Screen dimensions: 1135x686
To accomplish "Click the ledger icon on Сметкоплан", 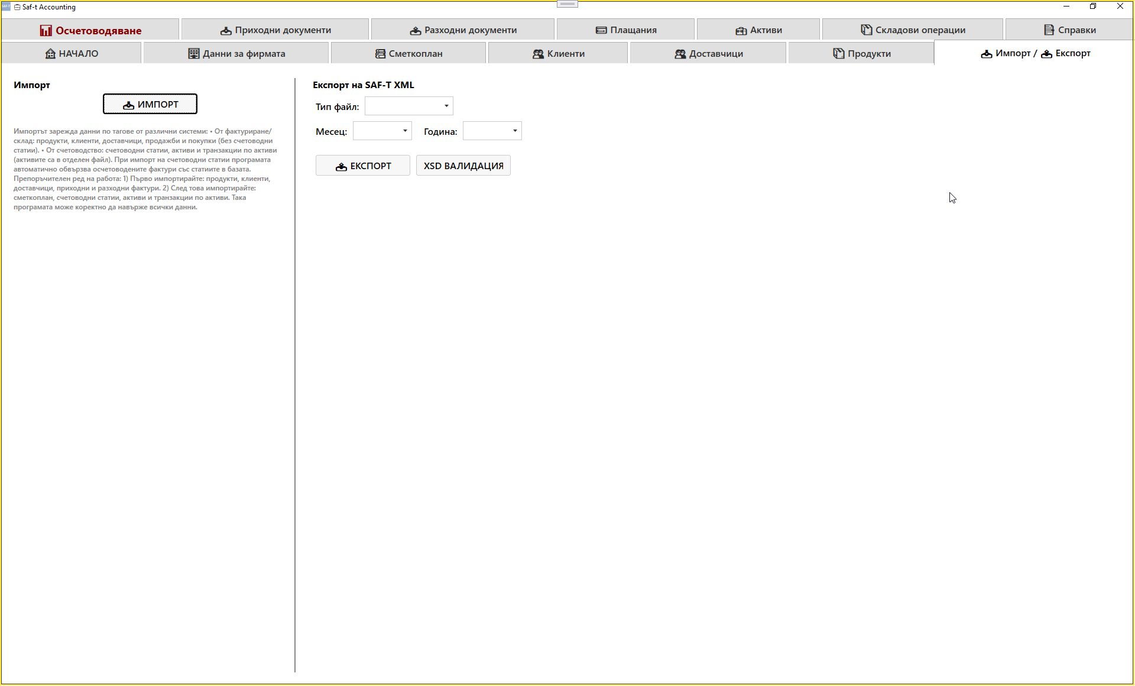I will [x=381, y=54].
